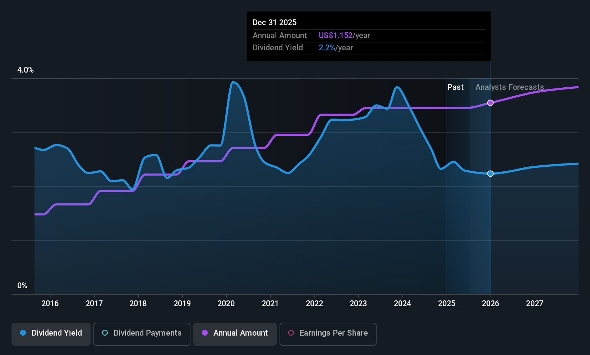This screenshot has height=355, width=590.
Task: Click the 2024 x-axis year label
Action: tap(402, 304)
